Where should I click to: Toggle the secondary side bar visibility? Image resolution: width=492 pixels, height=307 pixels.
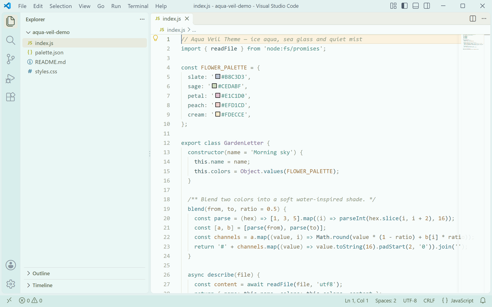(x=427, y=6)
